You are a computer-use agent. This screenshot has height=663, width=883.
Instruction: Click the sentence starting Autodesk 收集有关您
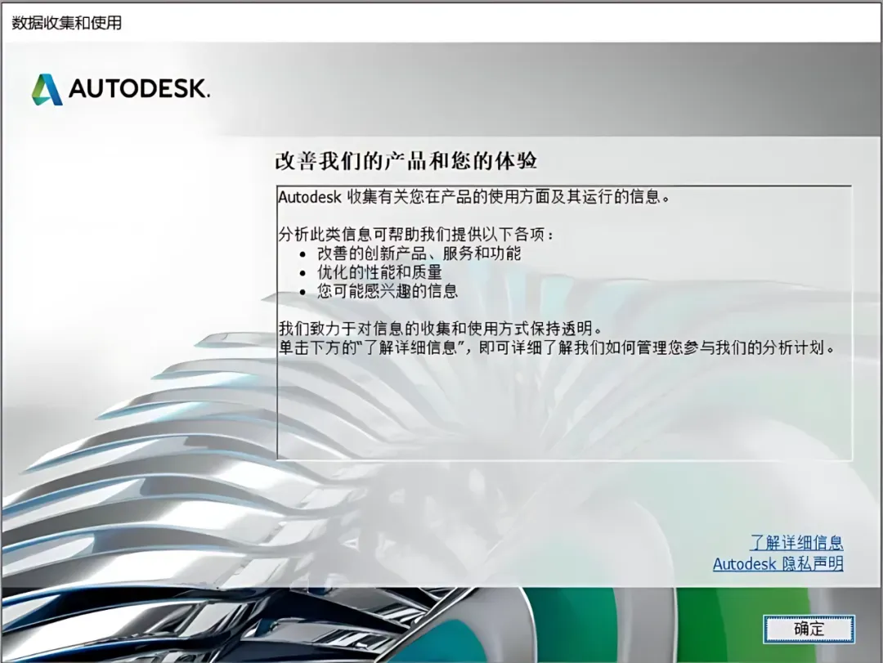click(474, 196)
